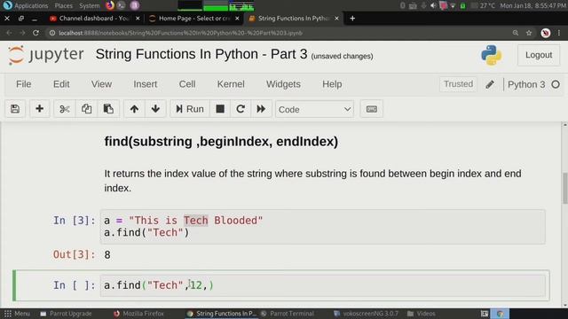Close the String Functions tab
Viewport: 568px width, 319px height.
pos(336,19)
